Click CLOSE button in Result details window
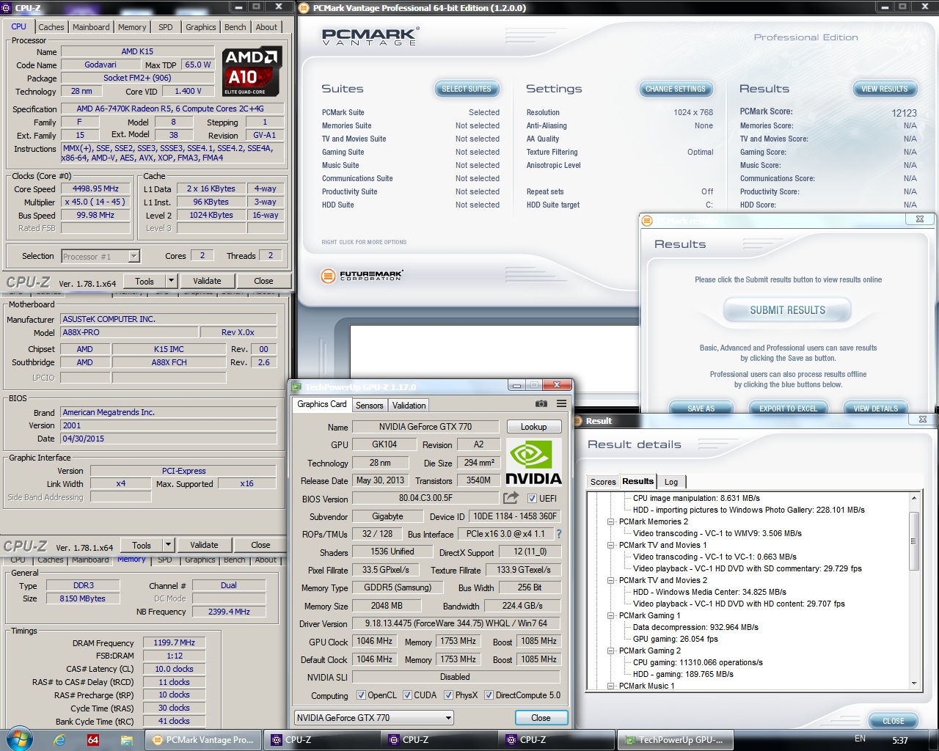Screen dimensions: 939x751 point(893,721)
